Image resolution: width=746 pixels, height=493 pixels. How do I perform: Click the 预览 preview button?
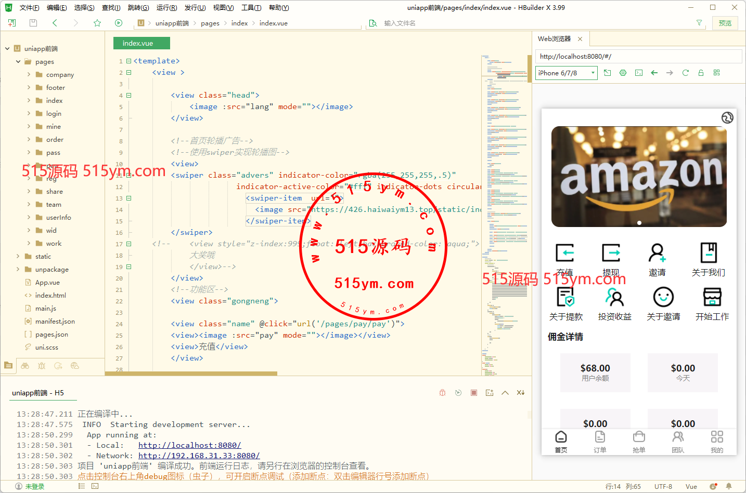[x=725, y=23]
